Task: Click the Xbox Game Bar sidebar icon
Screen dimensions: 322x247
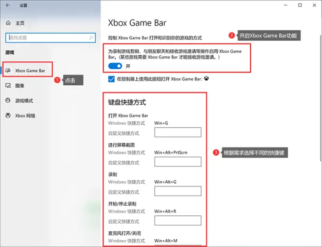Action: [x=8, y=71]
